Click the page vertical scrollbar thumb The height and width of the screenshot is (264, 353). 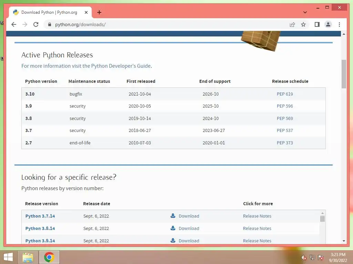pos(344,74)
